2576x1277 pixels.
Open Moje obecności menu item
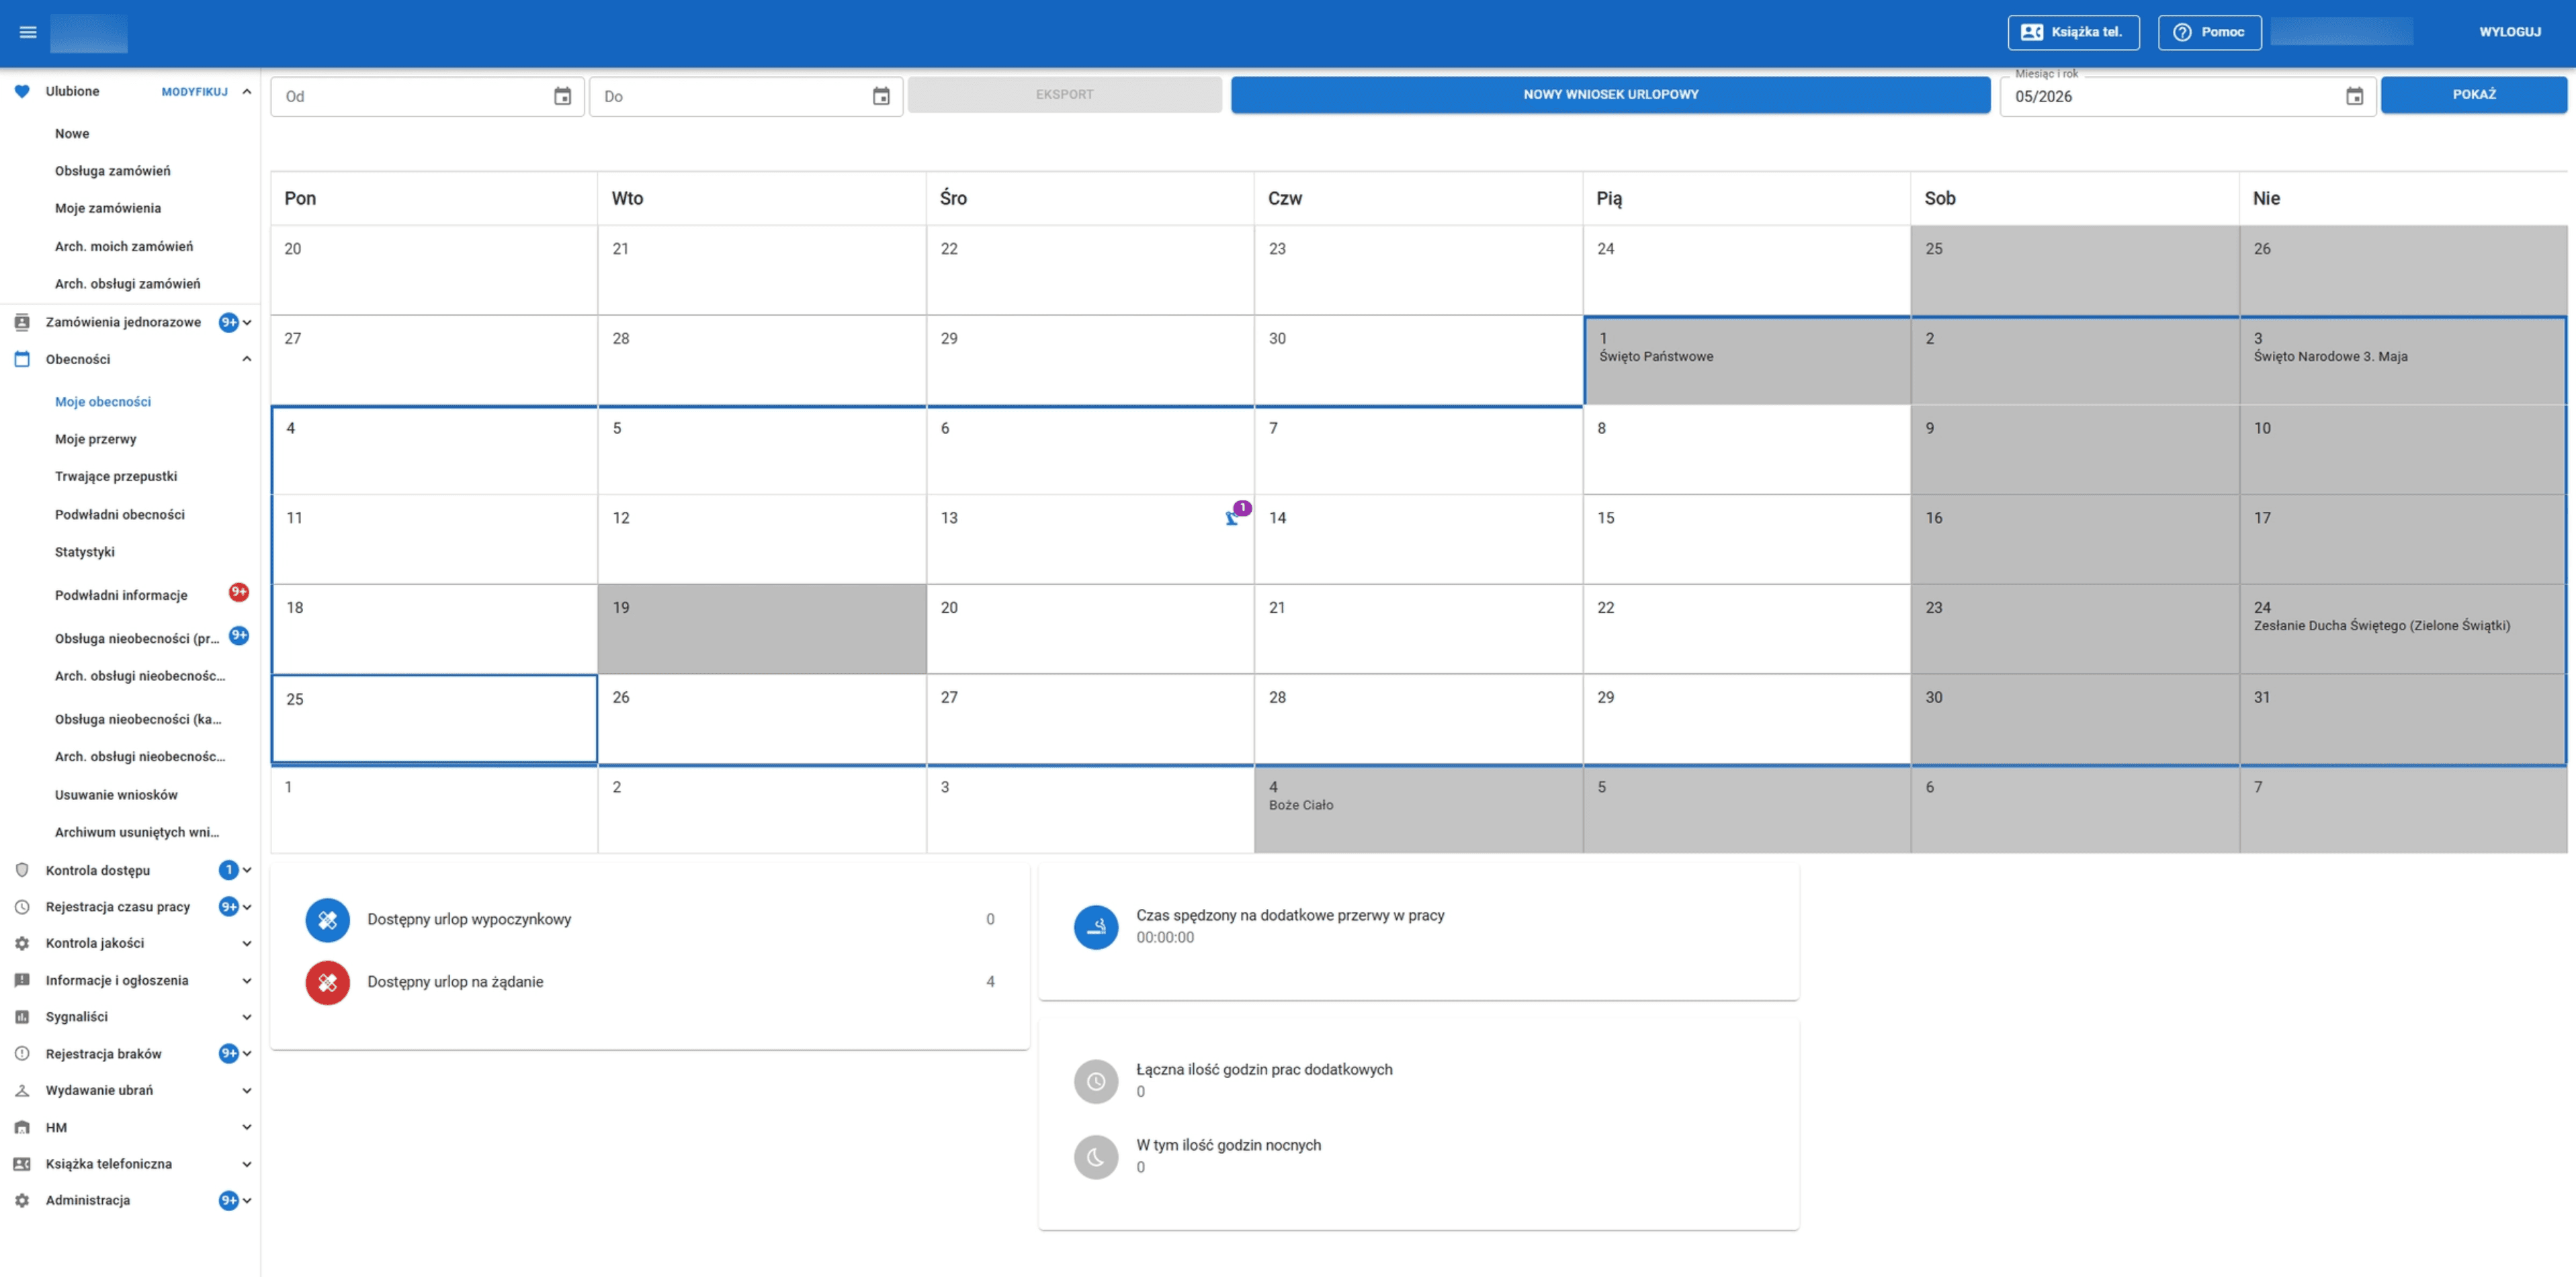click(x=103, y=401)
